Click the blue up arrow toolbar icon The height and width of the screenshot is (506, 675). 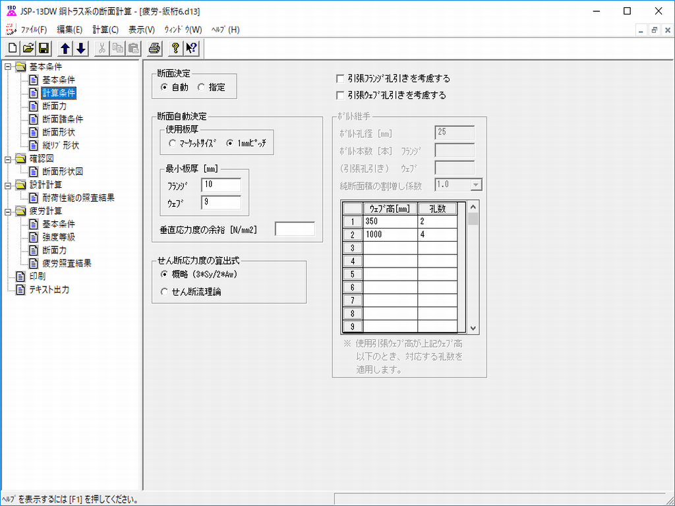click(65, 48)
